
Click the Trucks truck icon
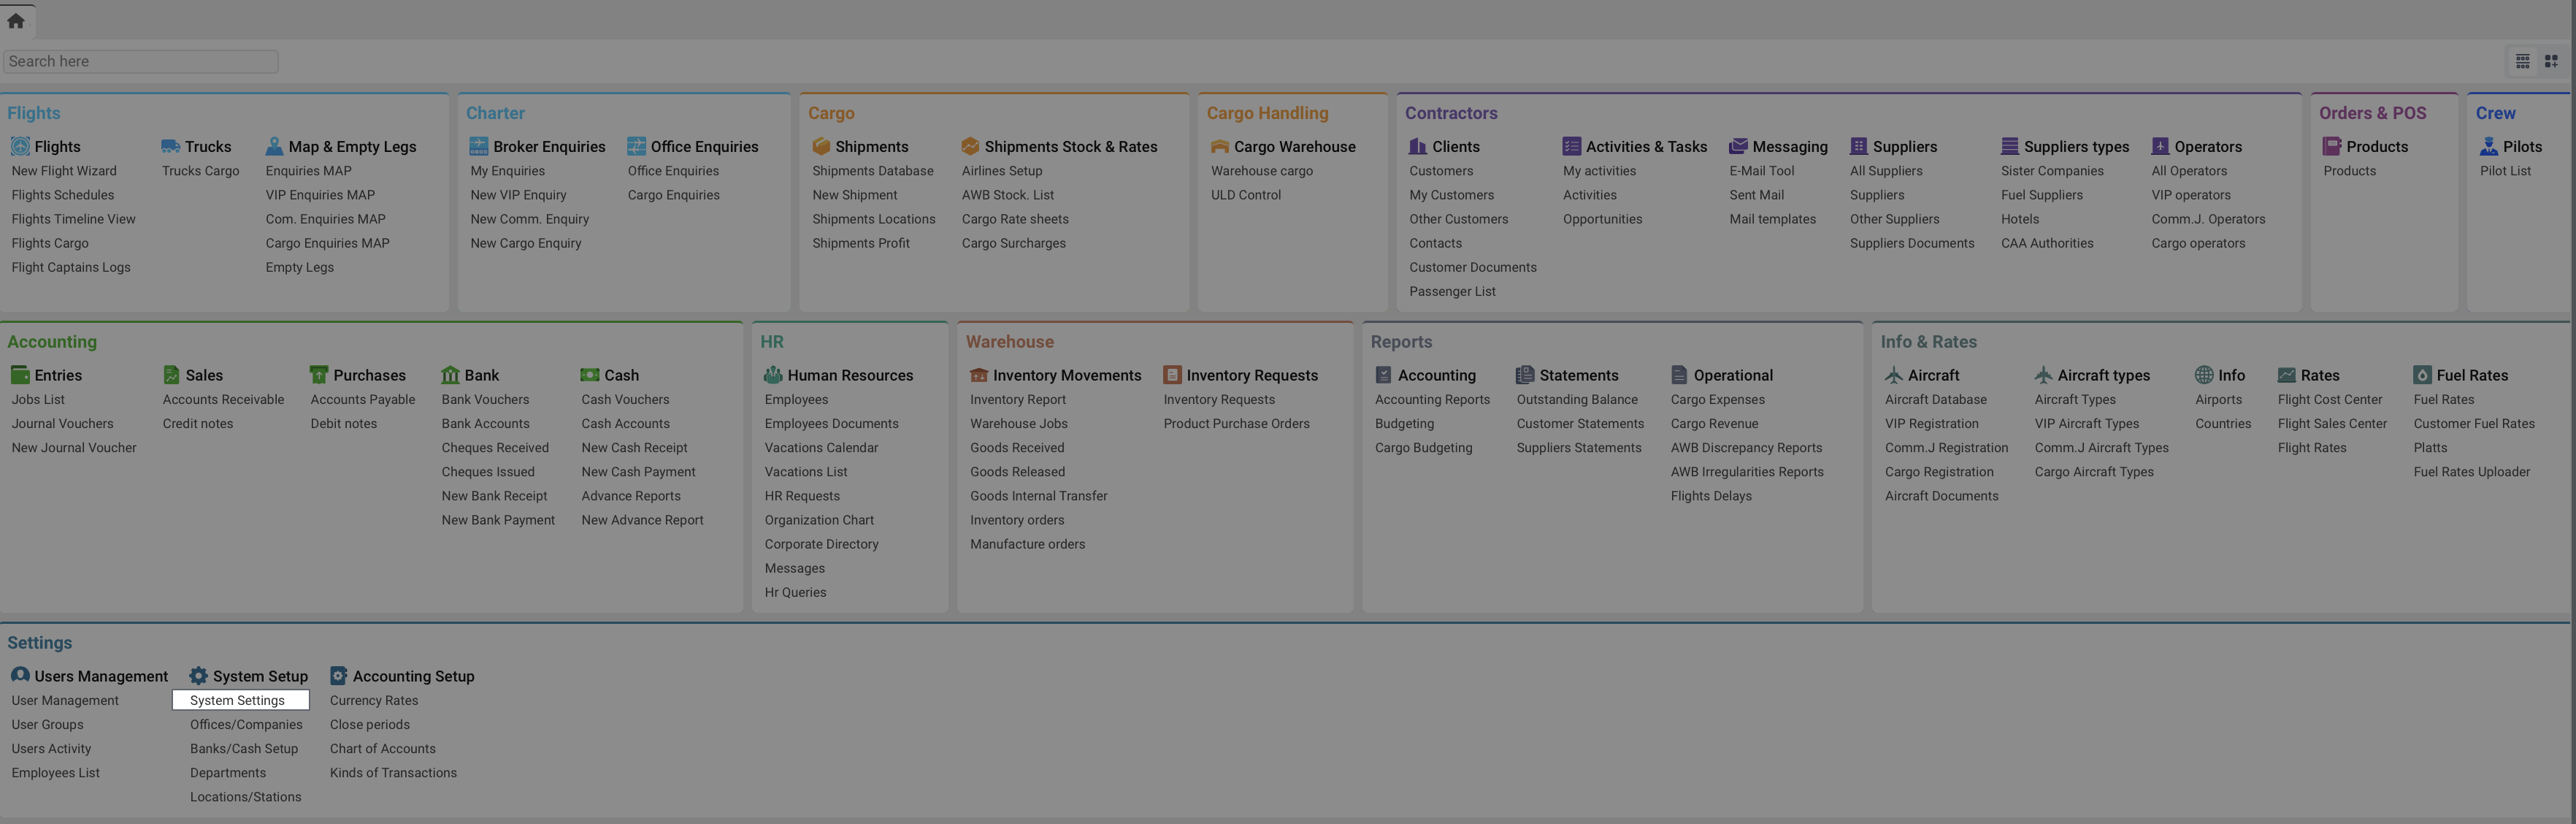(x=171, y=146)
